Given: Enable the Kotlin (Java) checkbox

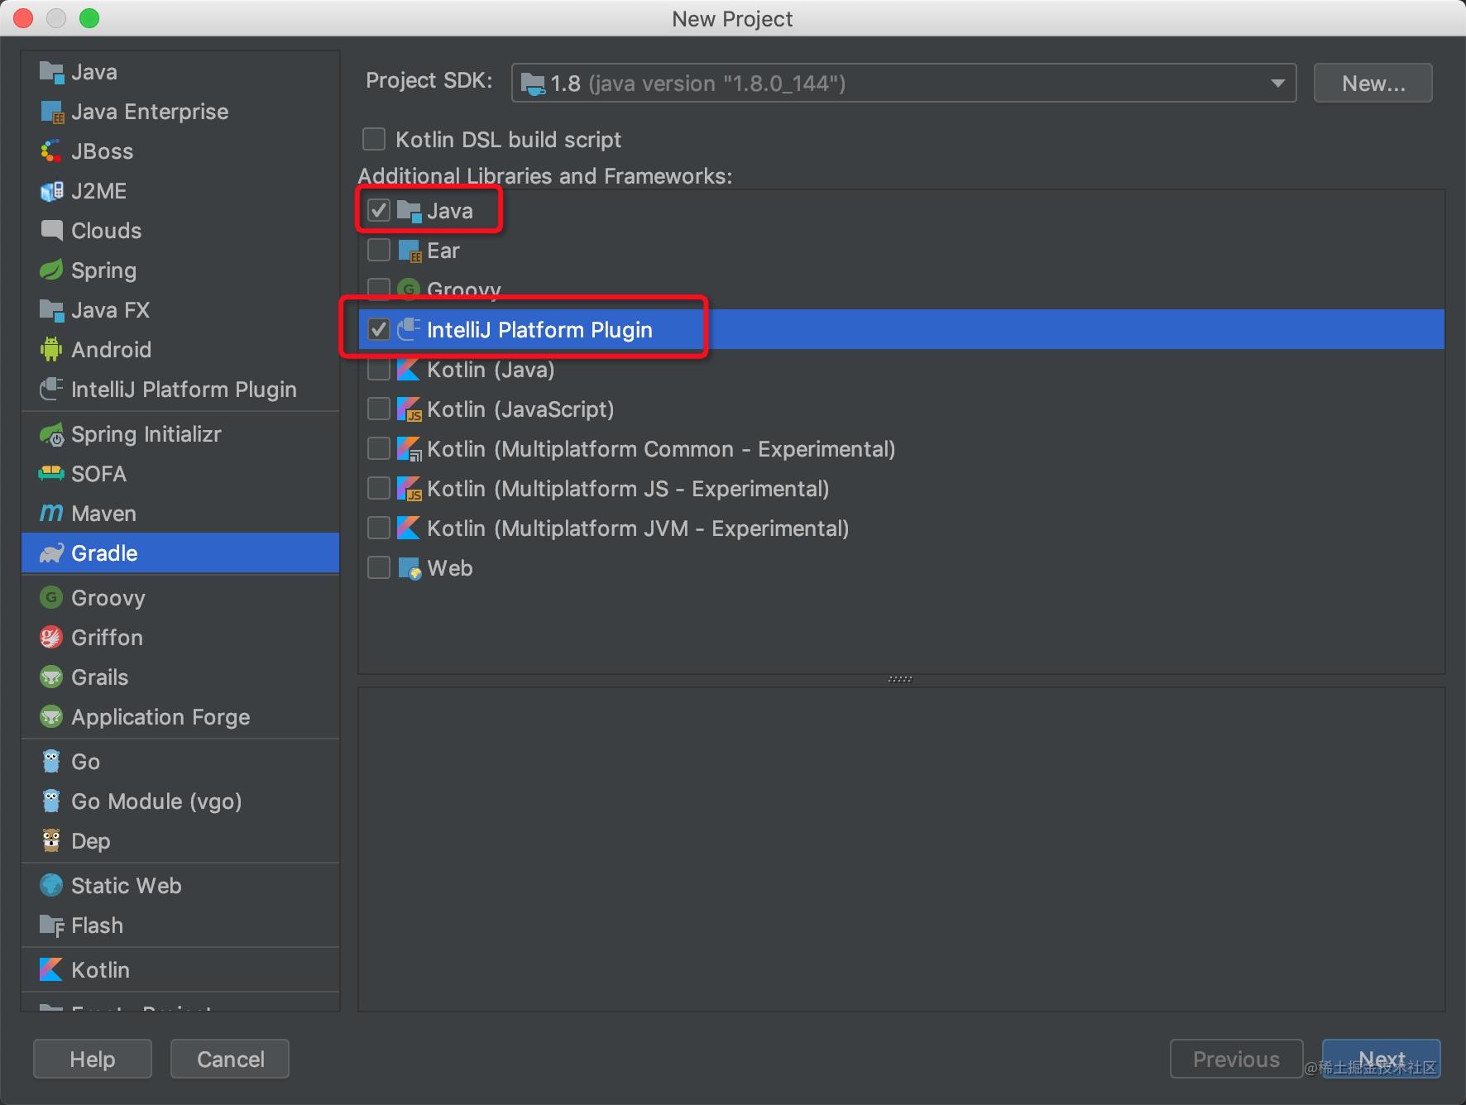Looking at the screenshot, I should (x=379, y=369).
